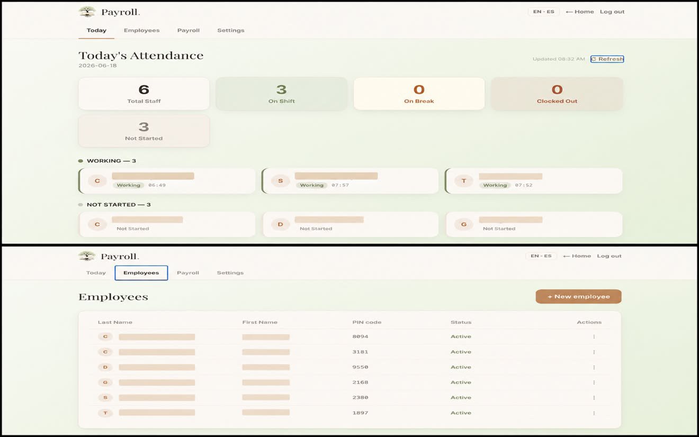Click PIN code 2380
This screenshot has height=437, width=699.
(x=360, y=397)
